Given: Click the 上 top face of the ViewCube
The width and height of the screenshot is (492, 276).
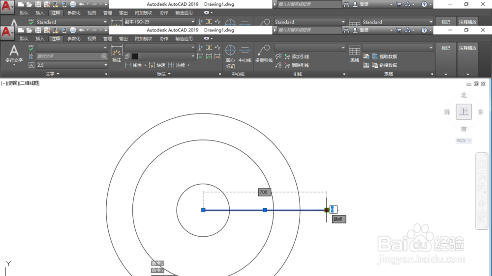Looking at the screenshot, I should [464, 111].
